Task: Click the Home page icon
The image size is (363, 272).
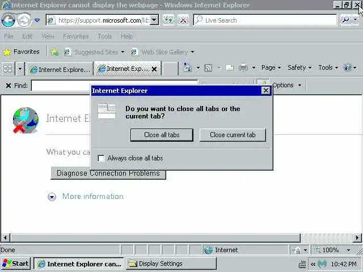Action: click(x=188, y=68)
